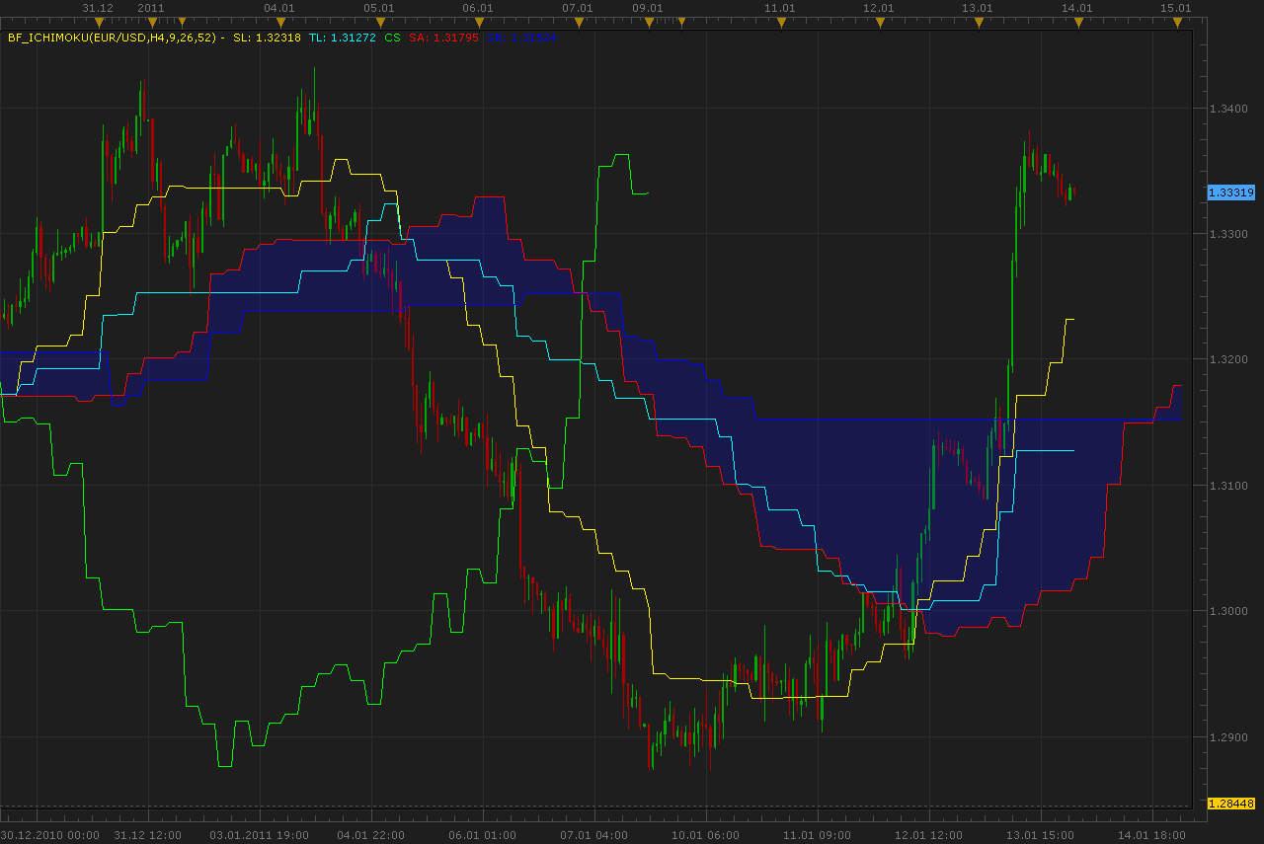Click the 04.01 22:00 time axis label
This screenshot has height=844, width=1264.
click(370, 834)
